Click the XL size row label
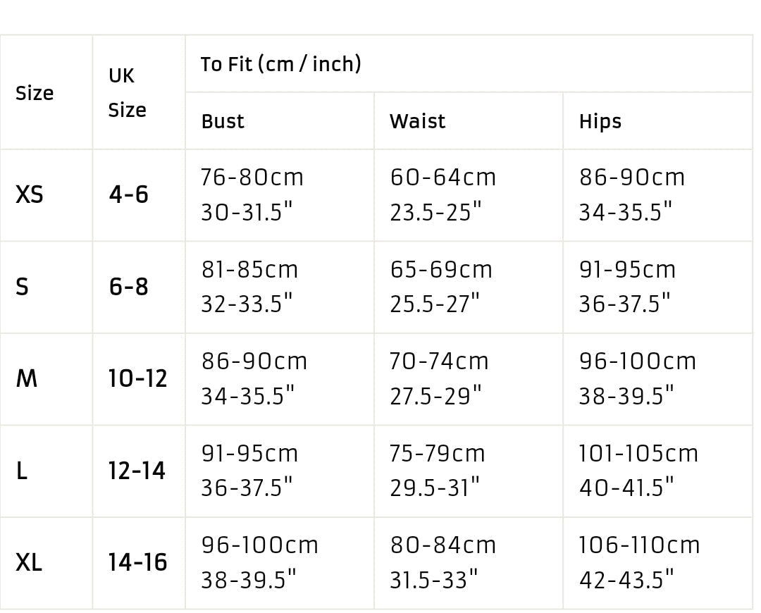 tap(29, 562)
